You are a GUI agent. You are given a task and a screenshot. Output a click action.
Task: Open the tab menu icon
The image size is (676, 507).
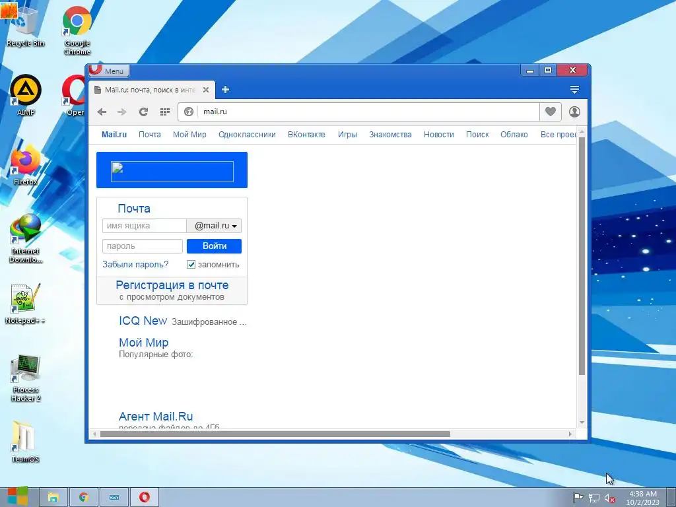click(574, 90)
